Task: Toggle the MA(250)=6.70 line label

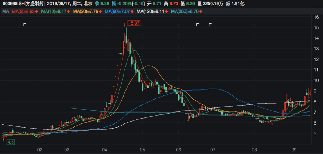Action: pyautogui.click(x=184, y=12)
